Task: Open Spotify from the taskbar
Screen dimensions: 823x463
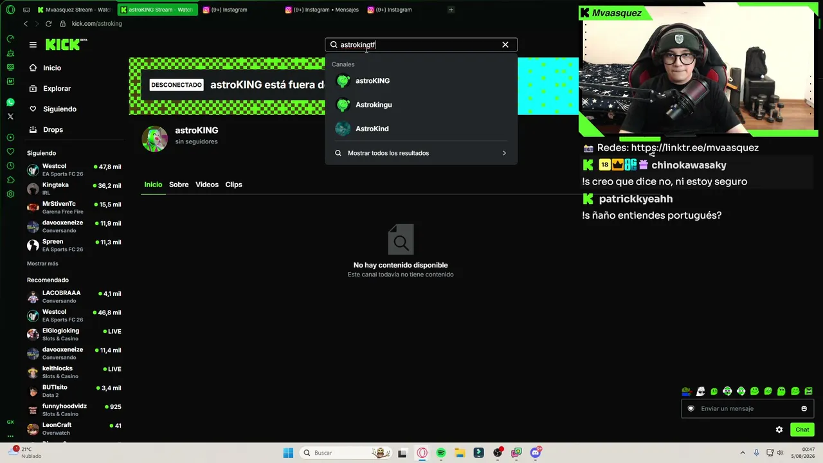Action: (x=441, y=453)
